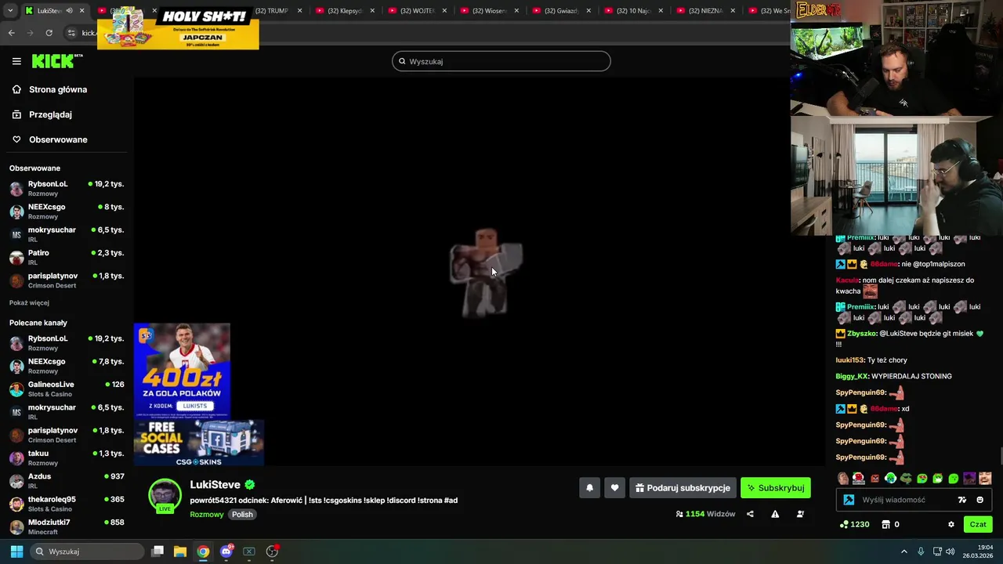The height and width of the screenshot is (564, 1003).
Task: Show hidden system tray icons
Action: point(903,551)
